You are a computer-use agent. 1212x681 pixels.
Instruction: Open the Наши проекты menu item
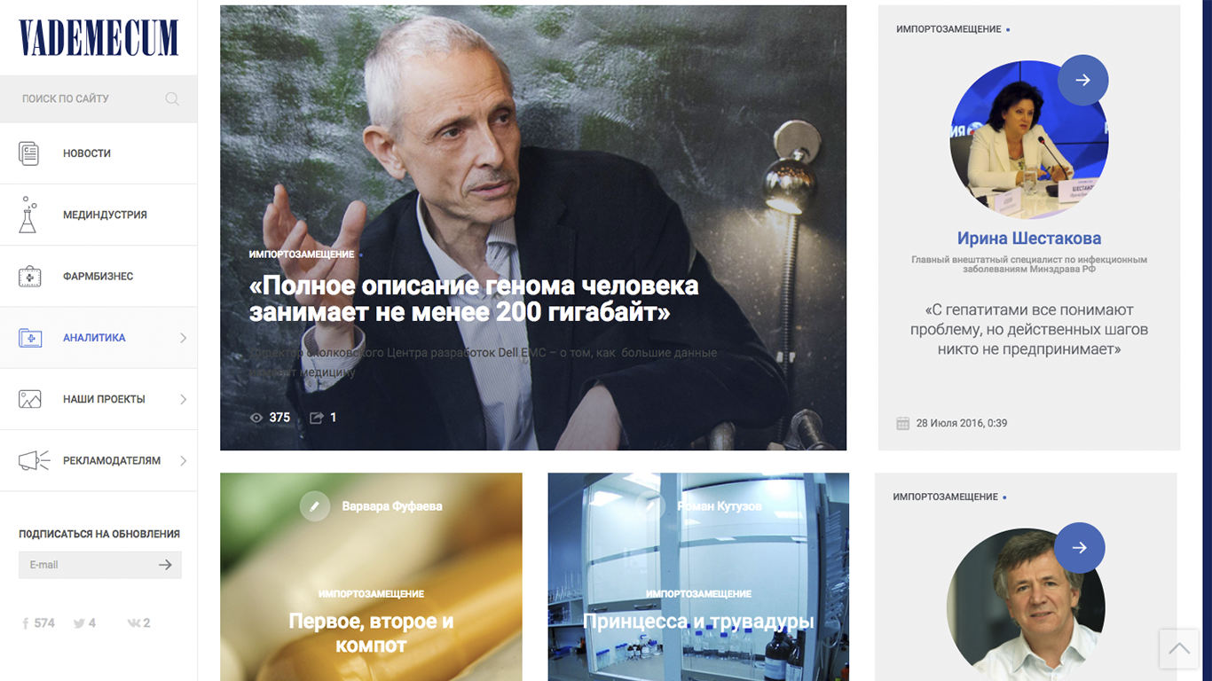pos(98,399)
